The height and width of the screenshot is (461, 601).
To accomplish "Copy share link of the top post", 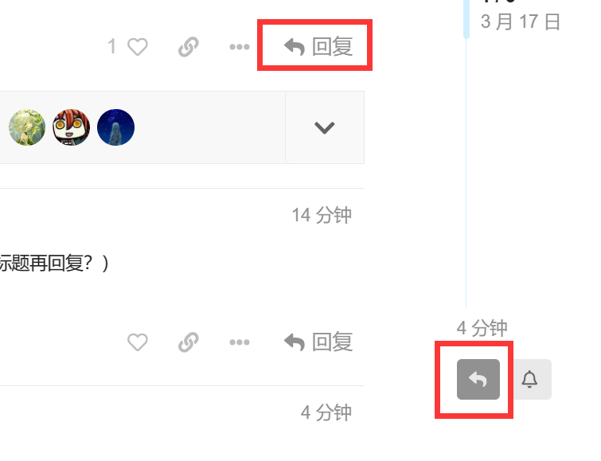I will pos(189,47).
